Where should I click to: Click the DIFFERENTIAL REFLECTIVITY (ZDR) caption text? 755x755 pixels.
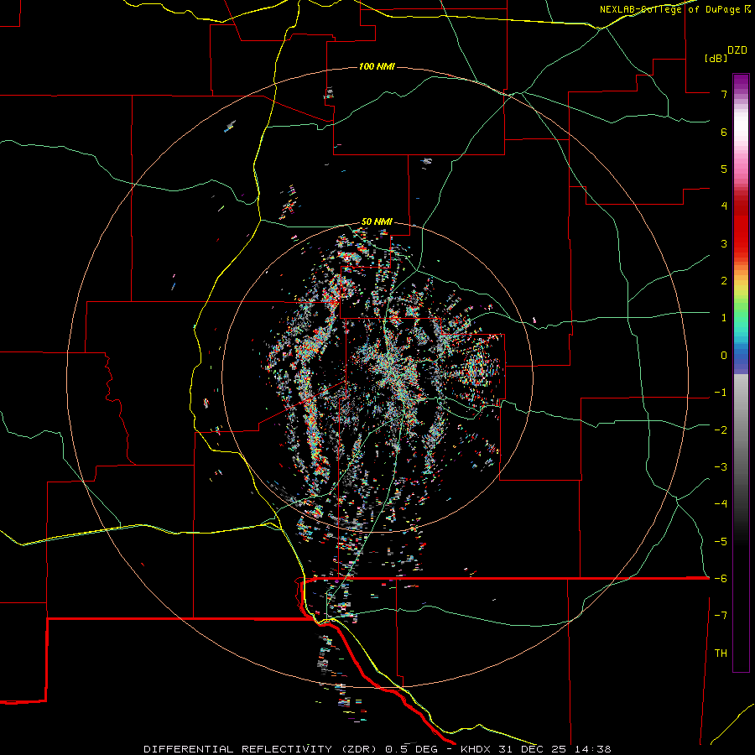pyautogui.click(x=262, y=749)
